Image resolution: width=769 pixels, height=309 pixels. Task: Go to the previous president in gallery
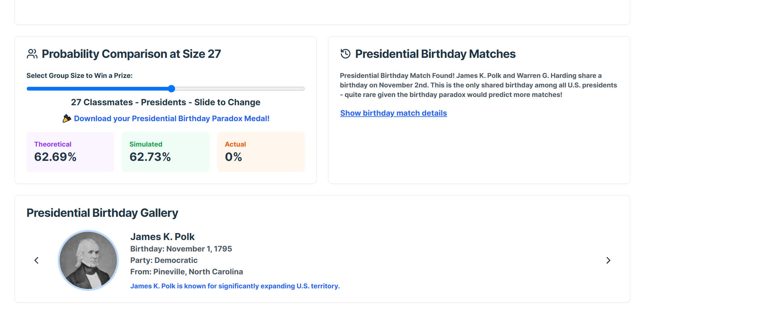click(x=37, y=260)
